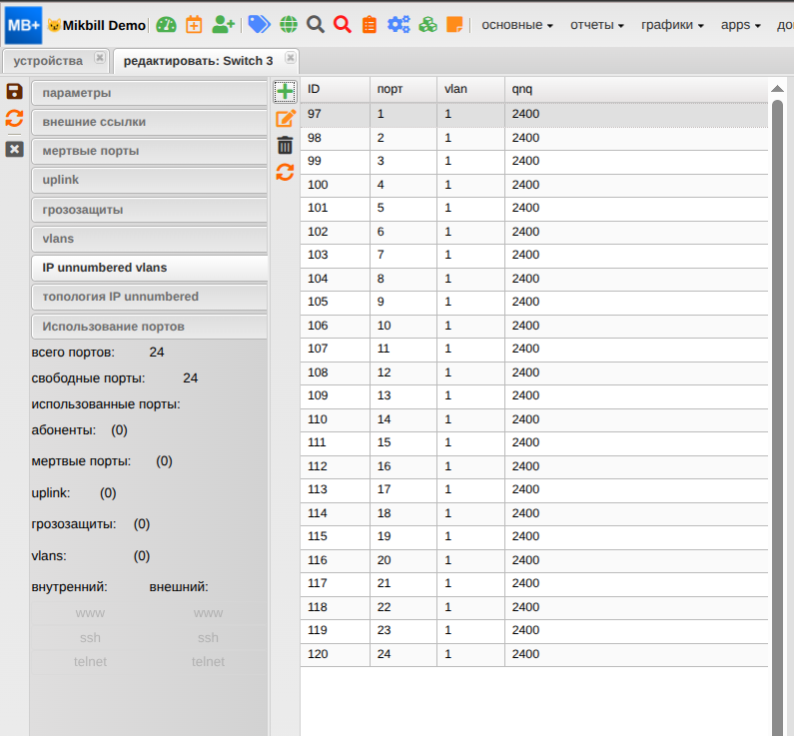Click the external www link
Screen dimensions: 794x736
(208, 613)
